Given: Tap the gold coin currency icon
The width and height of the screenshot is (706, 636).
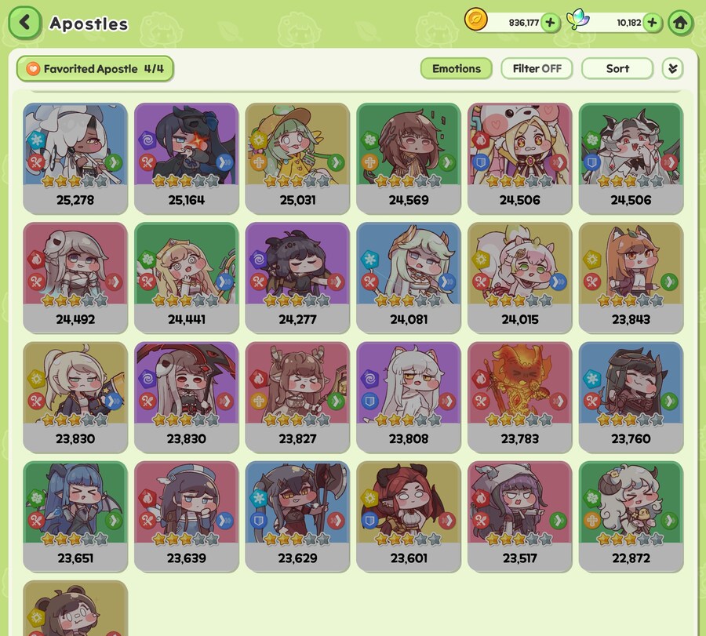Looking at the screenshot, I should [476, 20].
